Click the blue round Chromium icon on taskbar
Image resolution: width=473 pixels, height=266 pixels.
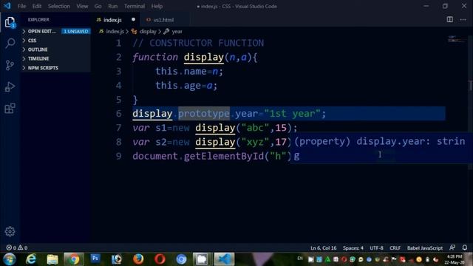pyautogui.click(x=181, y=259)
